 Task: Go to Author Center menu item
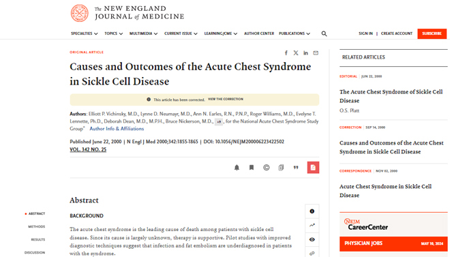click(x=259, y=33)
